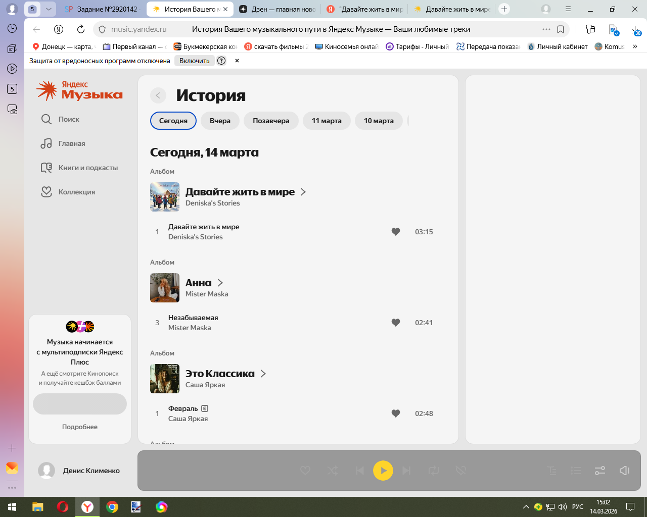Image resolution: width=647 pixels, height=517 pixels.
Task: Switch to the 11 марта tab
Action: 327,121
